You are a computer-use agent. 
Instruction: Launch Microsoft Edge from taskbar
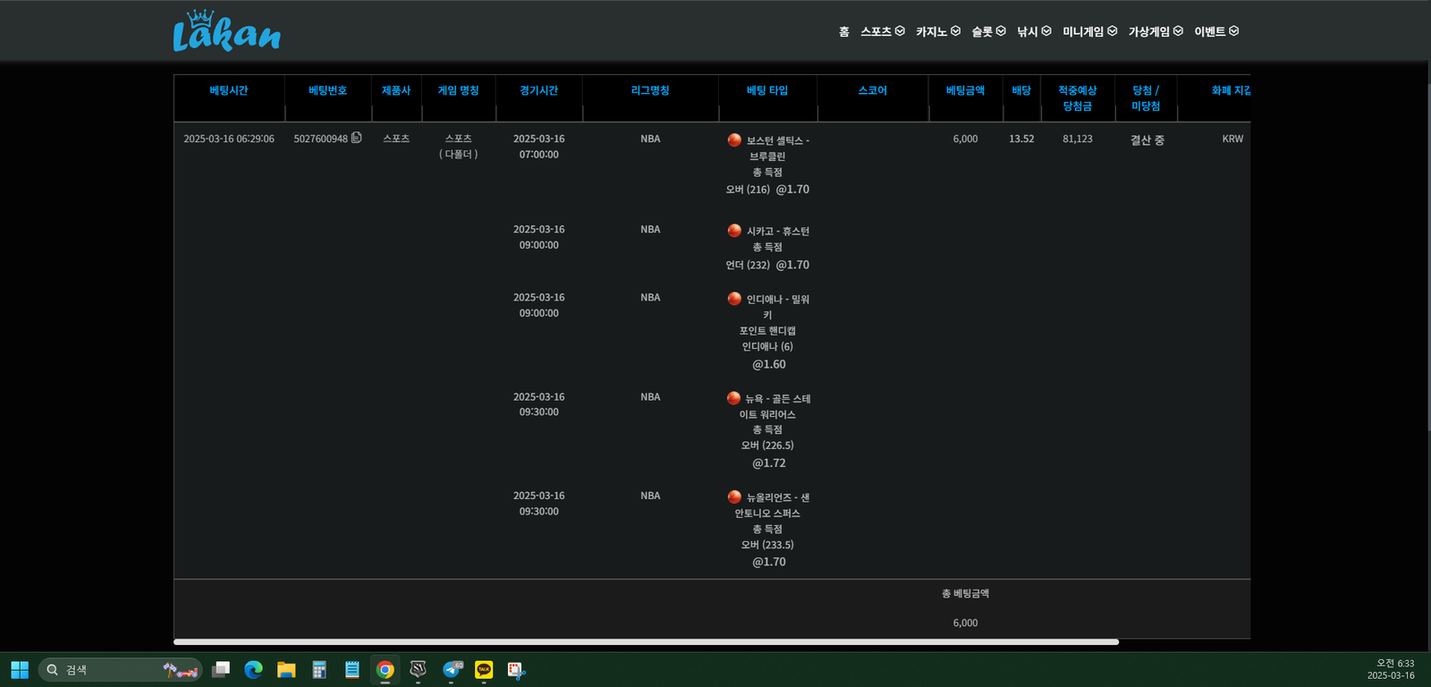coord(253,669)
